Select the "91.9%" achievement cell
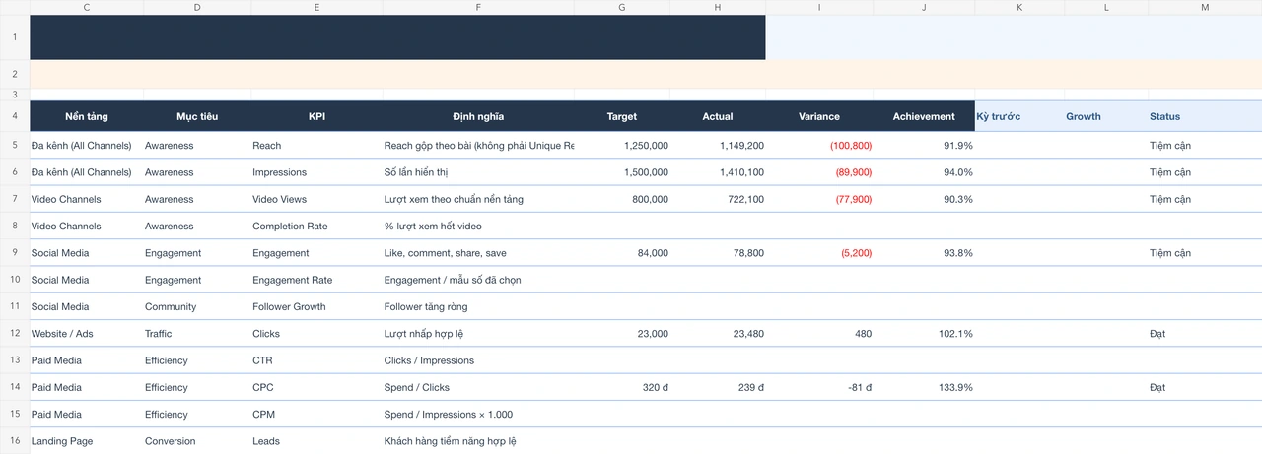 924,146
